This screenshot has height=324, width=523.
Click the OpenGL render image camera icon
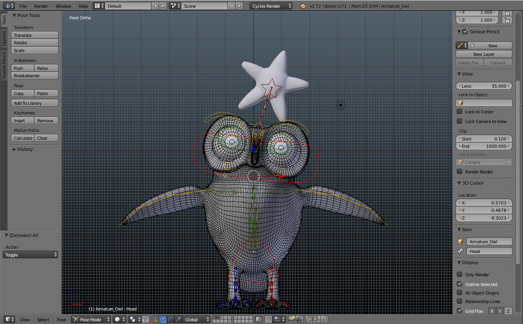click(292, 319)
